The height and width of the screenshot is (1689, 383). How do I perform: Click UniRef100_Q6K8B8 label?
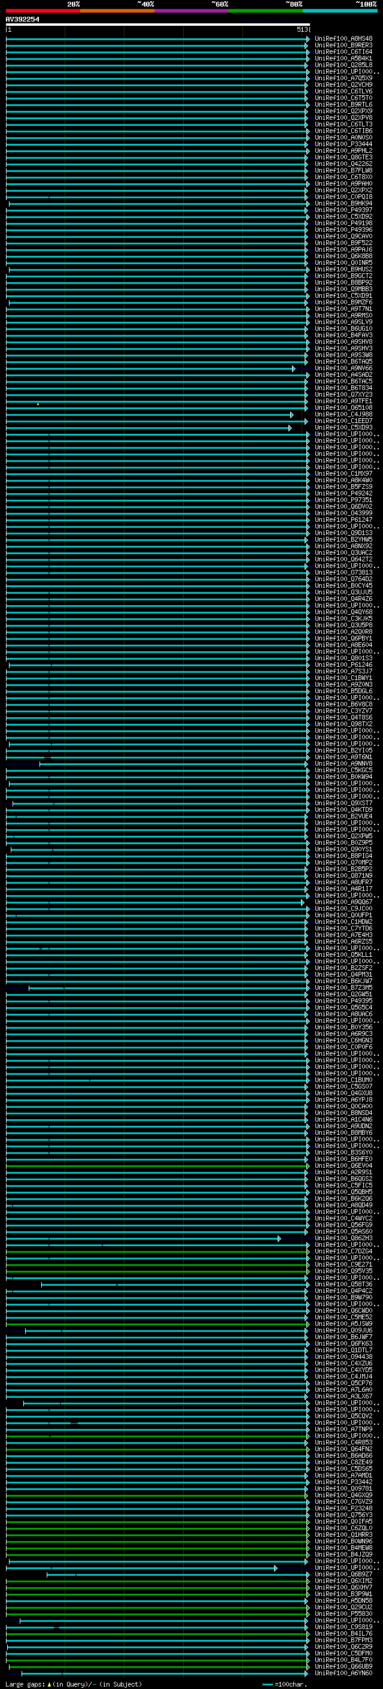(x=344, y=256)
